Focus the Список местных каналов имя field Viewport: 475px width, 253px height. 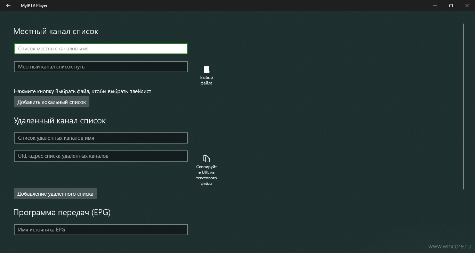click(x=101, y=49)
